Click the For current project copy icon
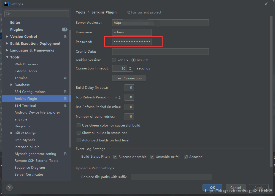Screen dimensions: 275x196 tap(129, 12)
